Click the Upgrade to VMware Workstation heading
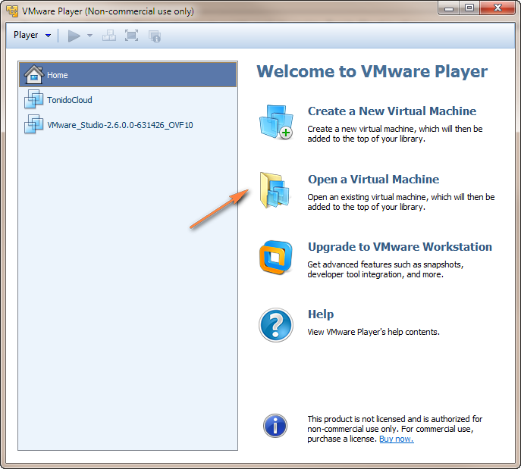Image resolution: width=521 pixels, height=469 pixels. tap(400, 247)
